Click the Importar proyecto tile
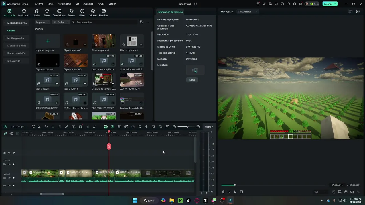This screenshot has width=365, height=205. click(48, 41)
